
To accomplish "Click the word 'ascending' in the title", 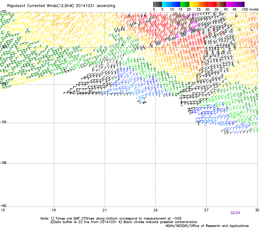I will click(106, 6).
